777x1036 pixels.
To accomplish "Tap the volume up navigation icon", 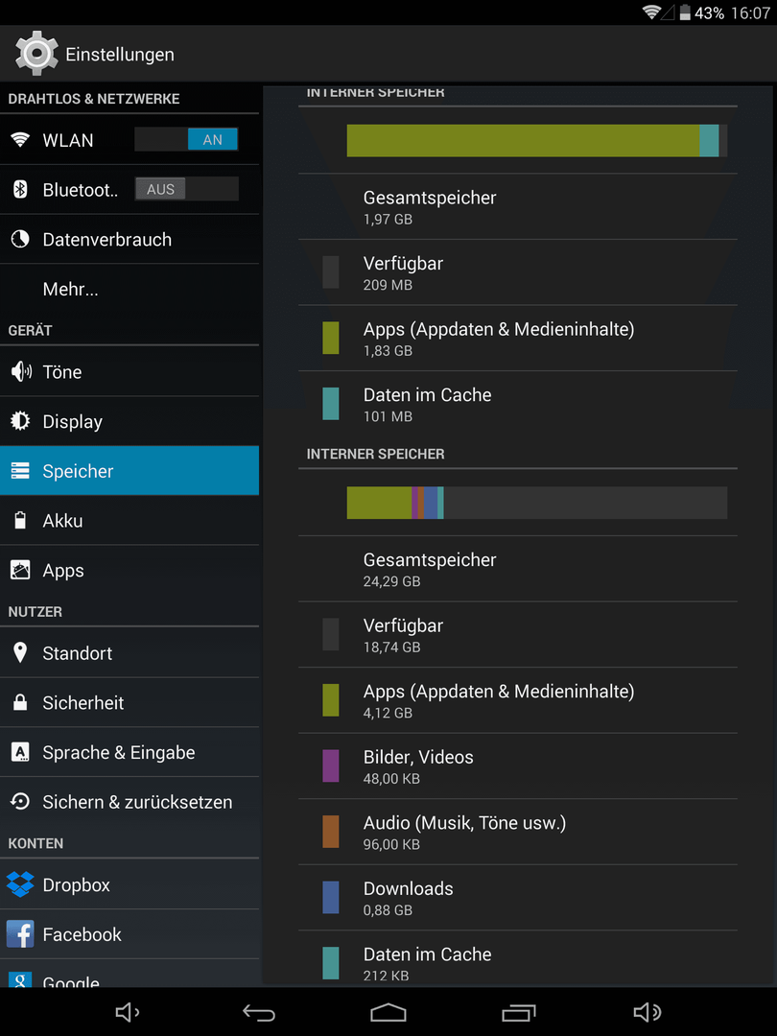I will pyautogui.click(x=647, y=1012).
